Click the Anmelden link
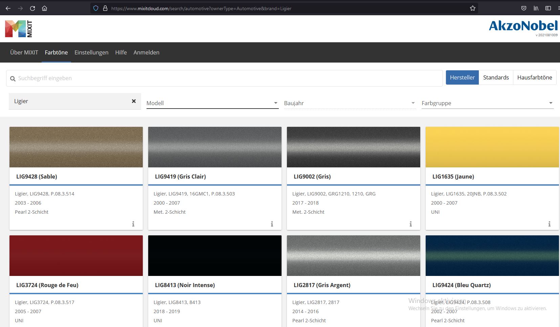Image resolution: width=560 pixels, height=327 pixels. [x=146, y=52]
